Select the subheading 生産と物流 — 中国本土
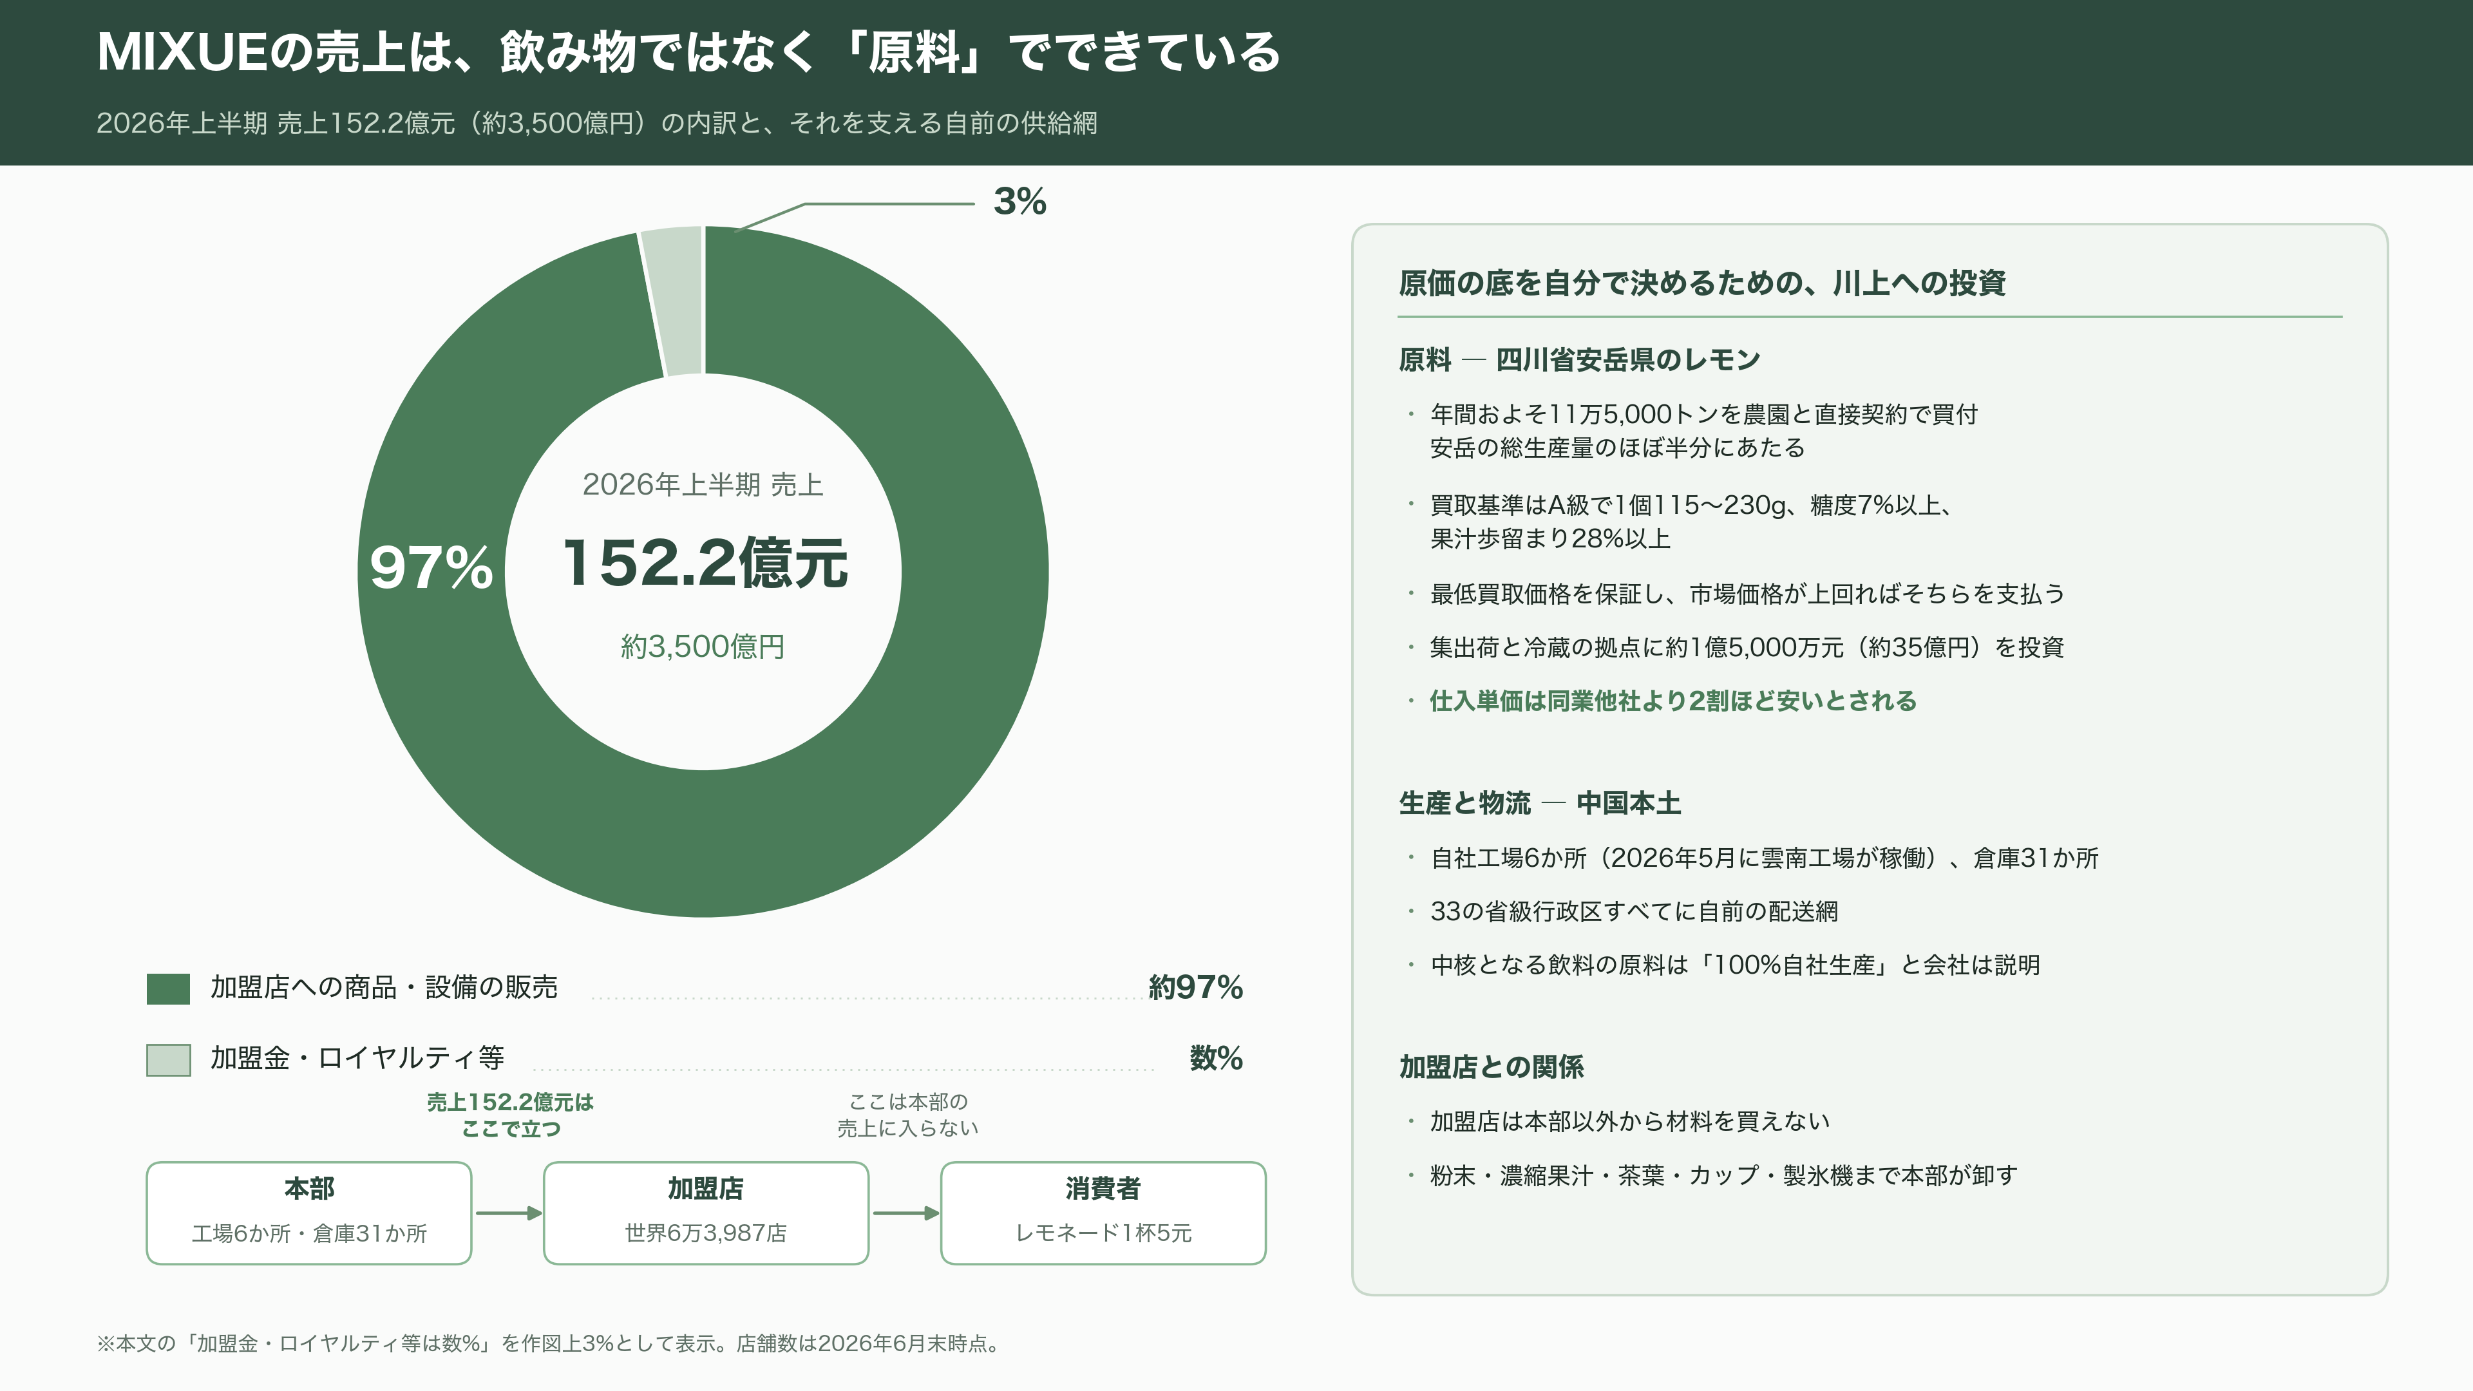2473x1391 pixels. [1540, 804]
